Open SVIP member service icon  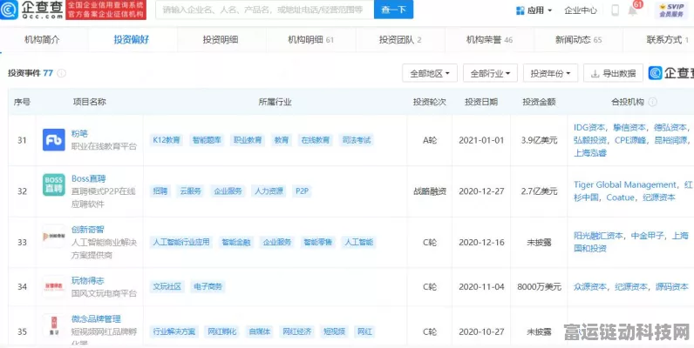coord(671,10)
